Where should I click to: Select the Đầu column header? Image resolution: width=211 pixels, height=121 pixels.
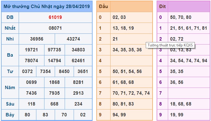tap(103, 6)
